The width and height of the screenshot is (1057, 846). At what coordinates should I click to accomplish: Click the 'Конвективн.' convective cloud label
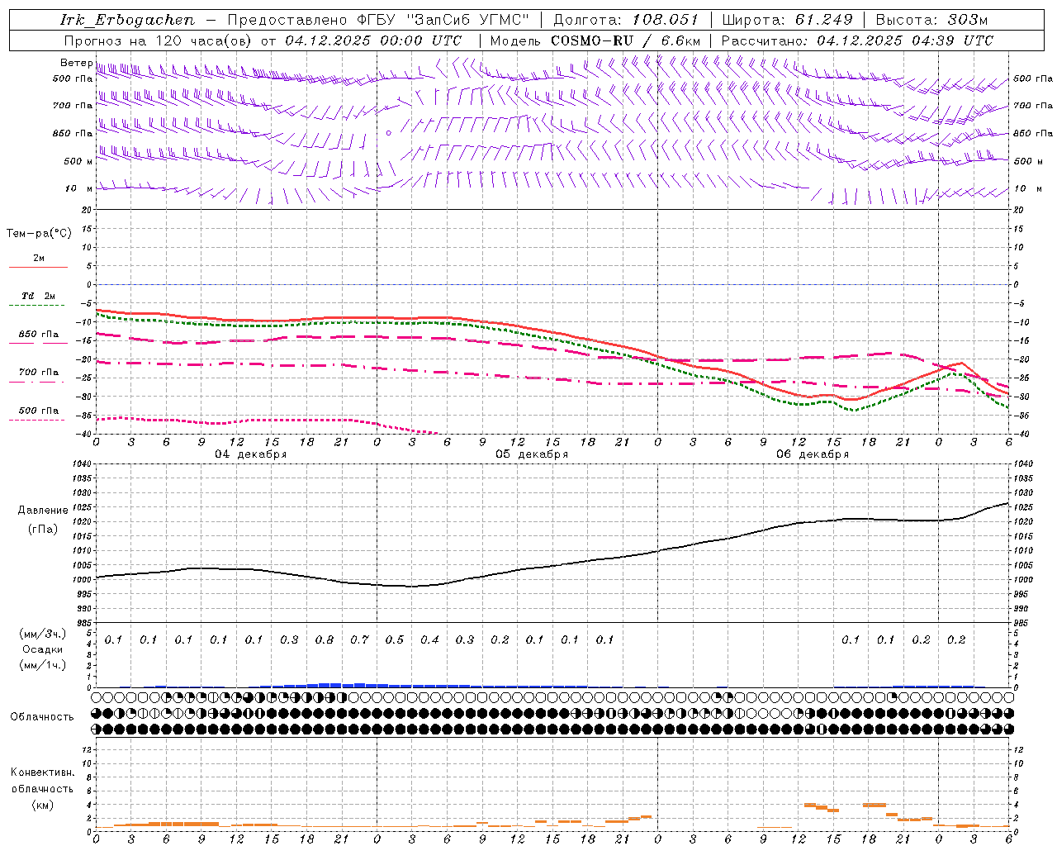click(42, 772)
